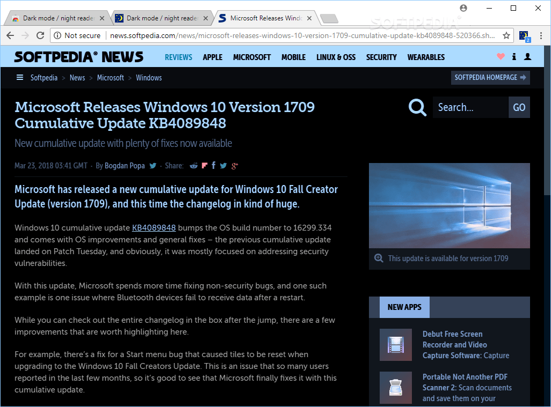Image resolution: width=551 pixels, height=407 pixels.
Task: Open the WEARABLES news section
Action: point(426,57)
